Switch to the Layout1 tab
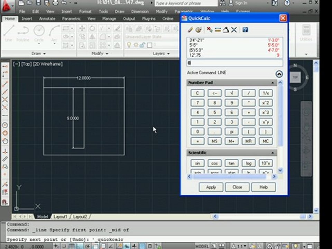This screenshot has width=332, height=249. pyautogui.click(x=60, y=216)
